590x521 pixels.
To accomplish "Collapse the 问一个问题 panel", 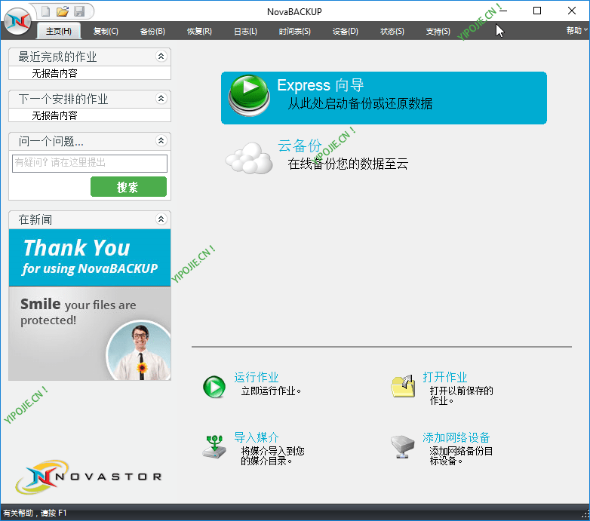I will pyautogui.click(x=161, y=141).
